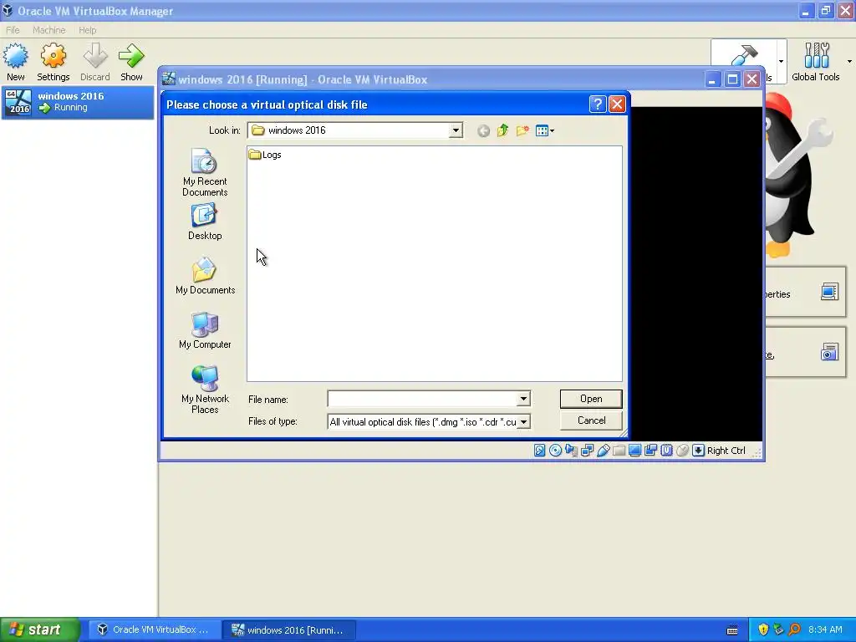The height and width of the screenshot is (642, 856).
Task: Click shared folders status icon
Action: [619, 451]
